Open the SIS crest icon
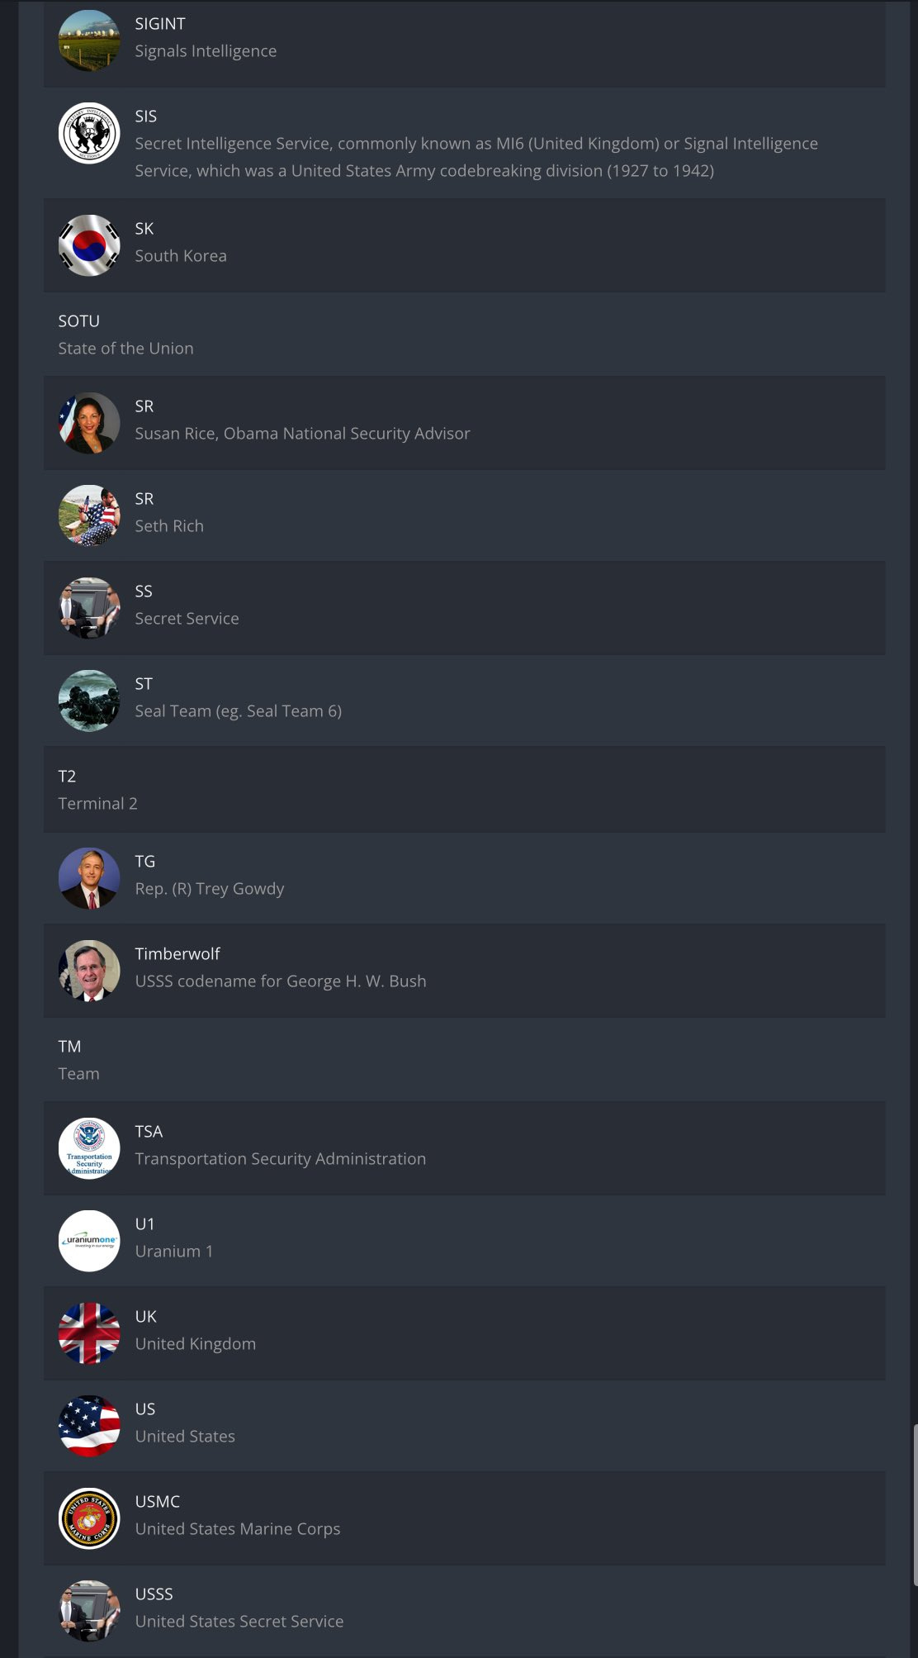Screen dimensions: 918x1658 pyautogui.click(x=89, y=133)
